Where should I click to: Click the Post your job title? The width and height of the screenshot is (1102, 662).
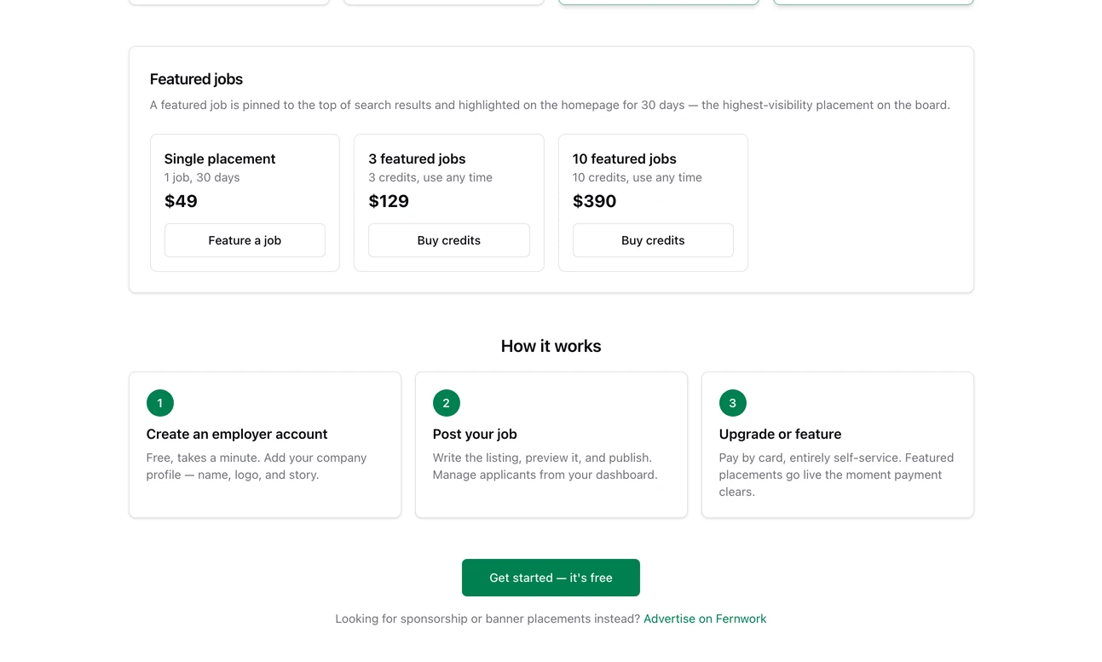pos(475,434)
